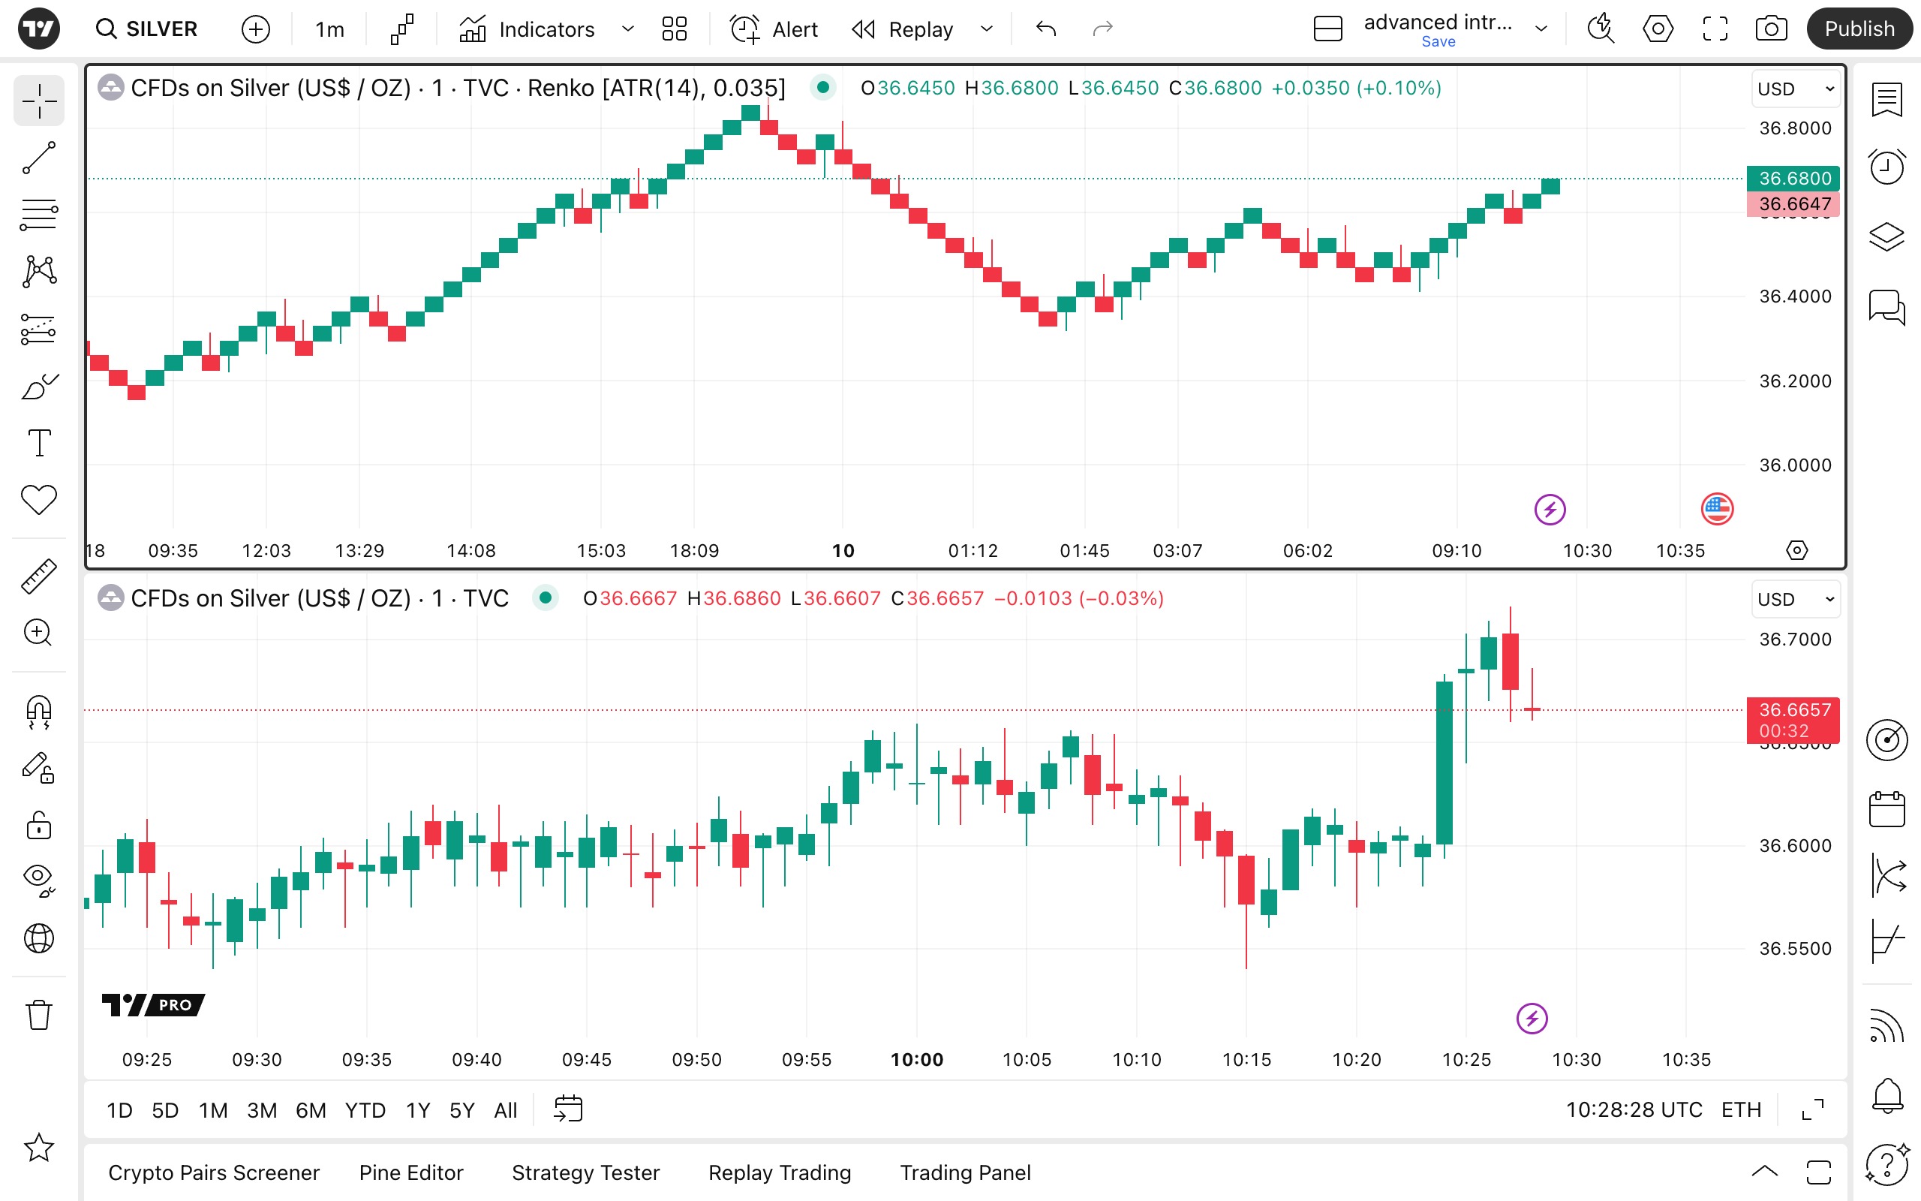Take a chart snapshot with the camera icon
The image size is (1921, 1201).
pos(1770,29)
